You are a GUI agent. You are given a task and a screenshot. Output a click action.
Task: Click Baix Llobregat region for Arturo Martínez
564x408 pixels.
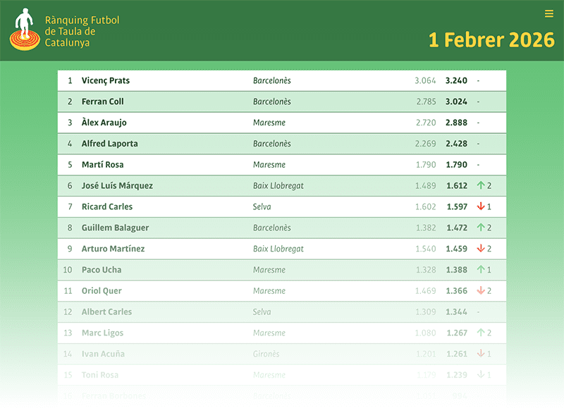pos(278,249)
